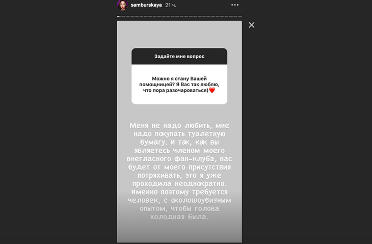Screen dimensions: 372x244
Task: Click the "Задайте мне вопрос" sticker header
Action: point(179,56)
